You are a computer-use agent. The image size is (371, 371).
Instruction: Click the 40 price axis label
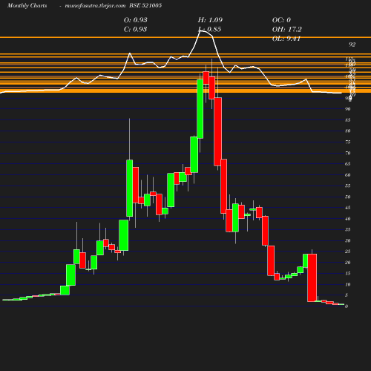tap(348, 219)
